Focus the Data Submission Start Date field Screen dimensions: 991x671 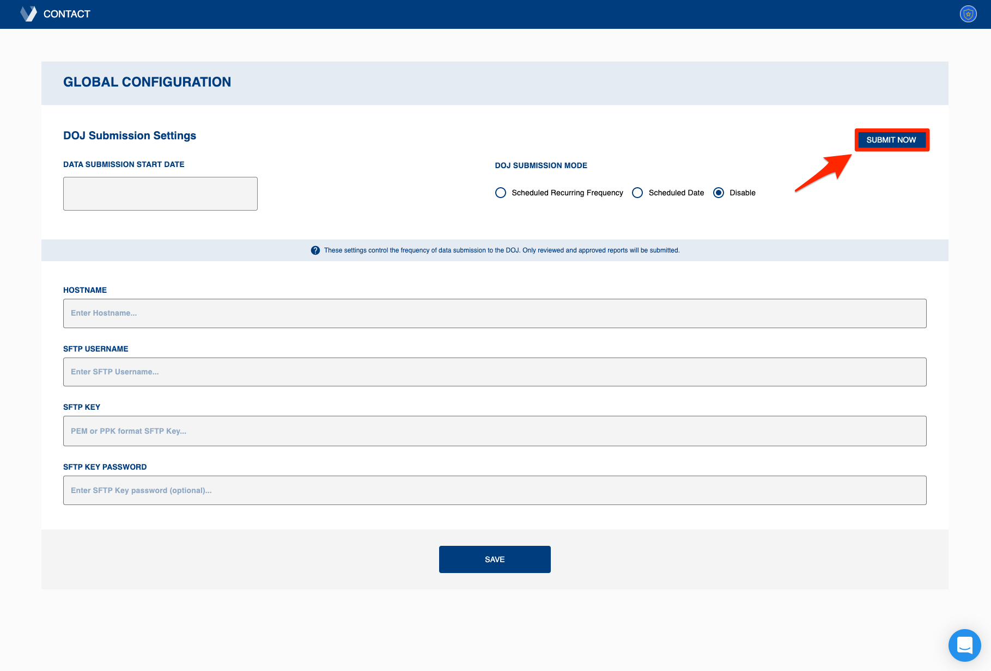[160, 194]
